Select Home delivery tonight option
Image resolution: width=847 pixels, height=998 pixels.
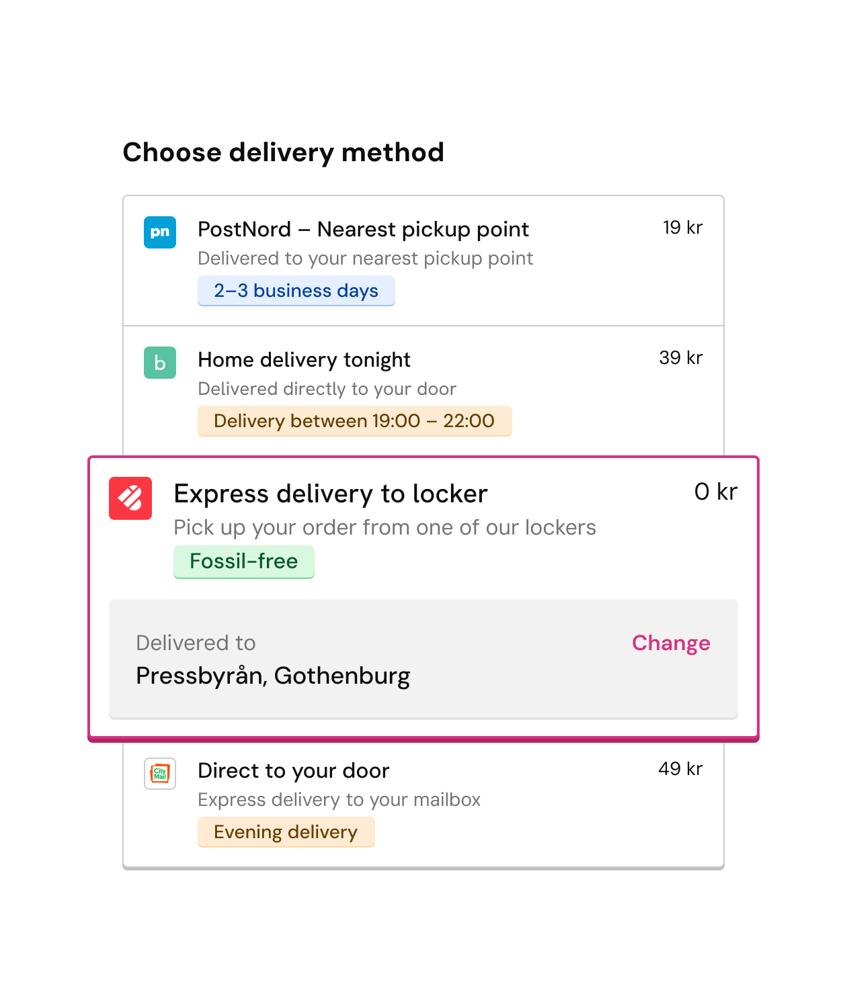pyautogui.click(x=424, y=392)
